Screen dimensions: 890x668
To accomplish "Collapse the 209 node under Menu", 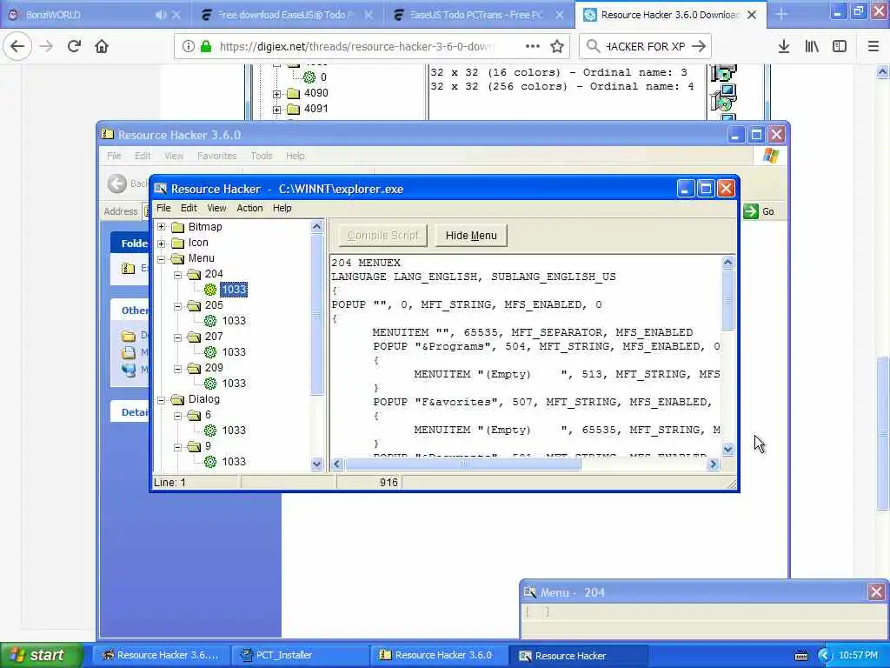I will click(x=177, y=368).
